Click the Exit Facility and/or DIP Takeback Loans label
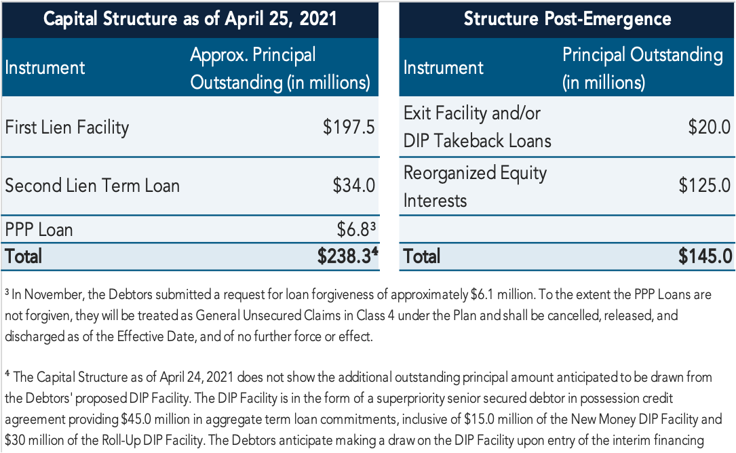This screenshot has height=453, width=736. coord(477,127)
